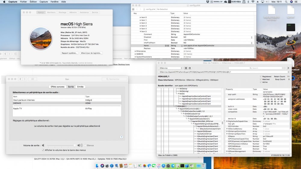301x169 pixels.
Task: Launch FaceTime from the Dock
Action: click(x=154, y=166)
